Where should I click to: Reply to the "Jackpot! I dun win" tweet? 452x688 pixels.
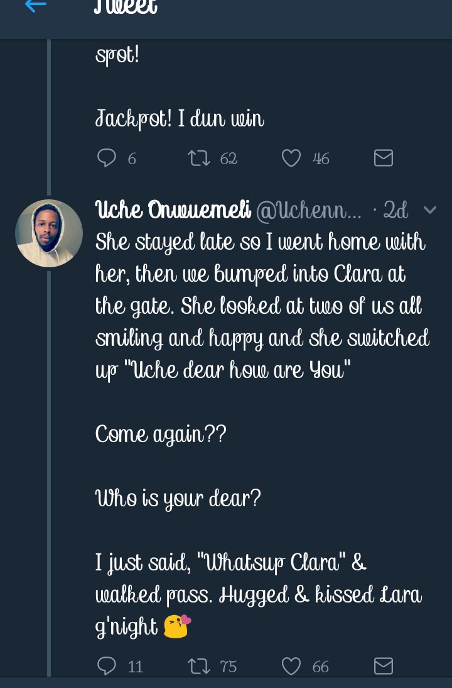(107, 158)
